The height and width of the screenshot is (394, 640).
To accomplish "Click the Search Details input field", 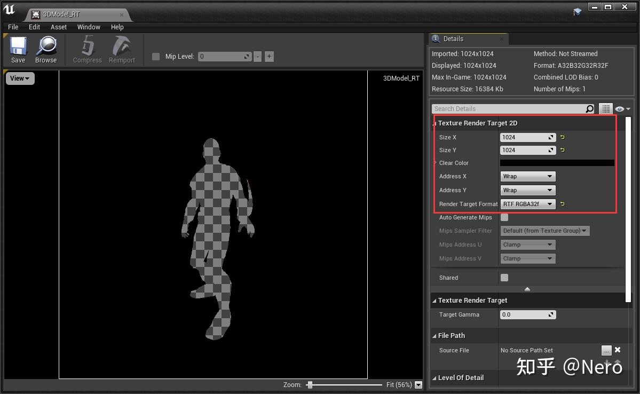I will [507, 109].
